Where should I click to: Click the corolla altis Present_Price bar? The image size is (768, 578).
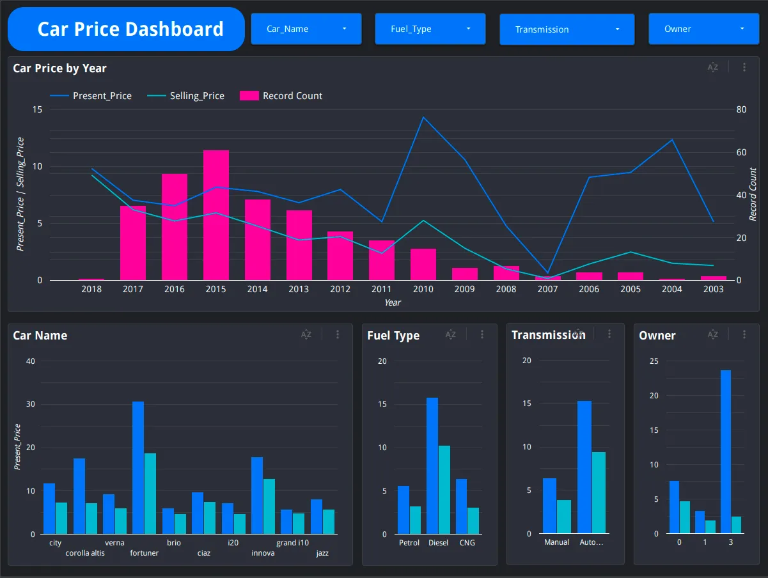pyautogui.click(x=79, y=496)
